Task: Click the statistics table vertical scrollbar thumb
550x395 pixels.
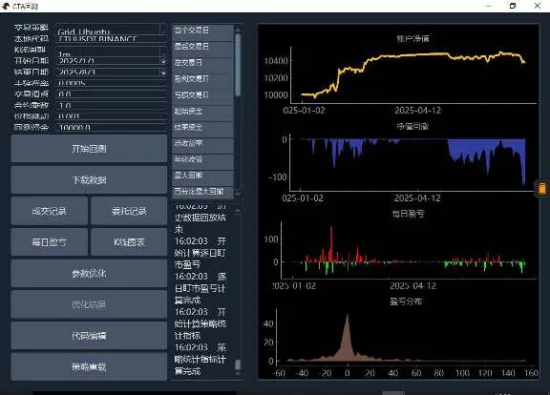Action: coord(238,65)
